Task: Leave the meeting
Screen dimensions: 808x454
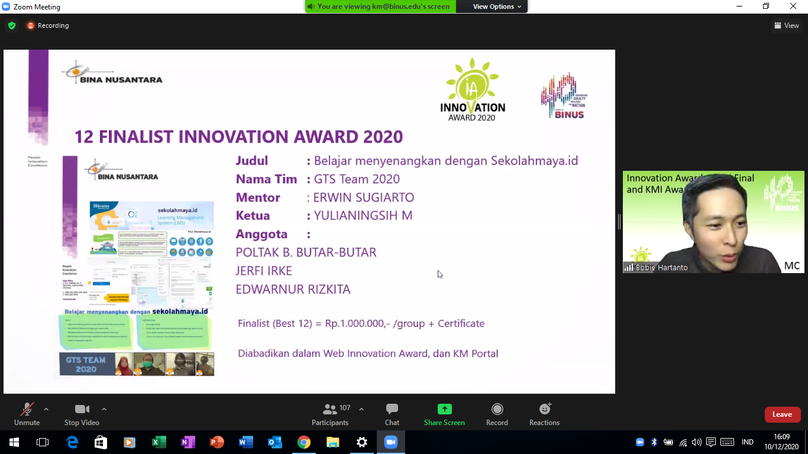Action: point(783,414)
